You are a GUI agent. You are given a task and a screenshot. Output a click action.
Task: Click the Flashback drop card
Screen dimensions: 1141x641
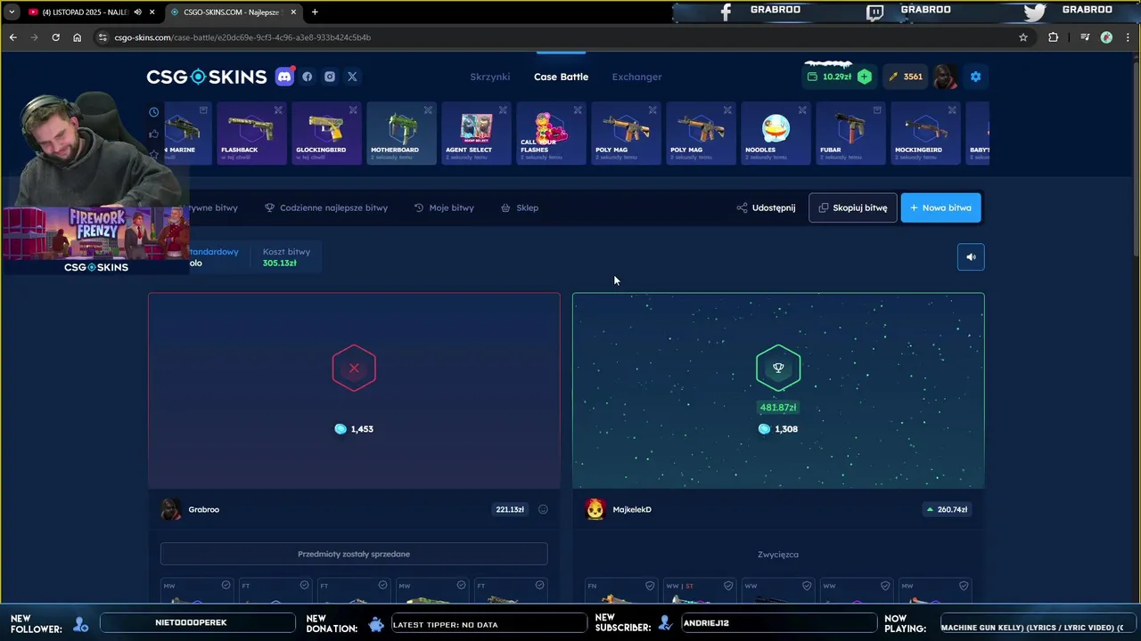coord(250,134)
